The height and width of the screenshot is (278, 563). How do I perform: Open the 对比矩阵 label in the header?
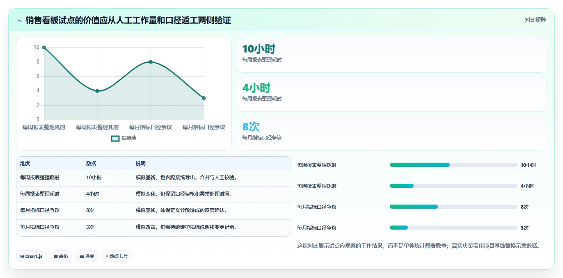click(x=536, y=20)
